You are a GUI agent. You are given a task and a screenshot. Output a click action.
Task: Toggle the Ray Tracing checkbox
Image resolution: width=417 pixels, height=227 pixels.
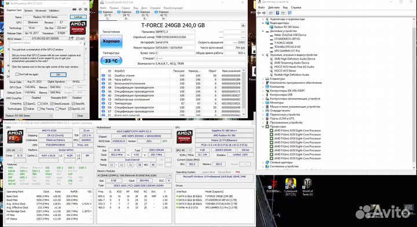[x=39, y=109]
